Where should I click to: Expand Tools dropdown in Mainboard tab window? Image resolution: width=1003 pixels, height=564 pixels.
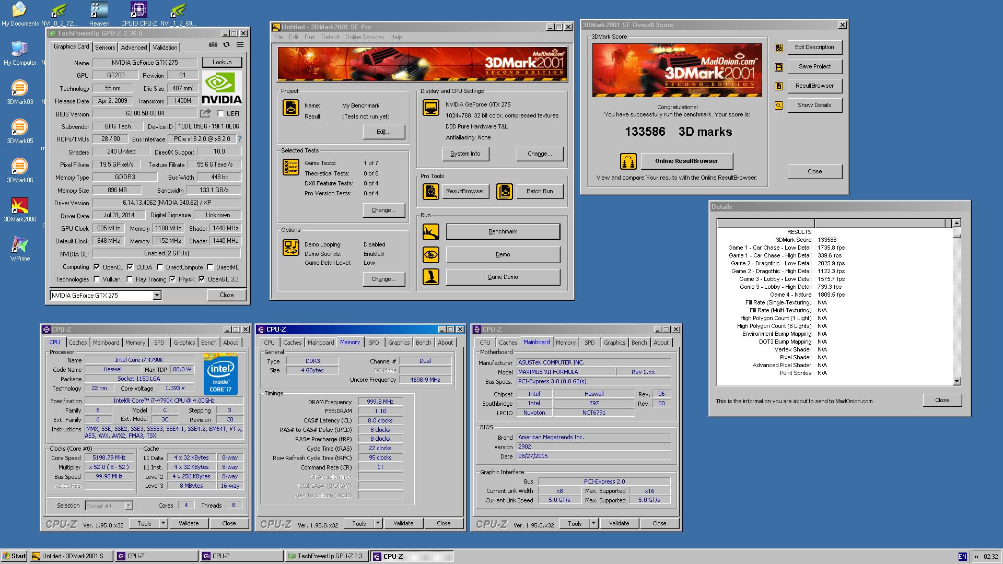(593, 523)
